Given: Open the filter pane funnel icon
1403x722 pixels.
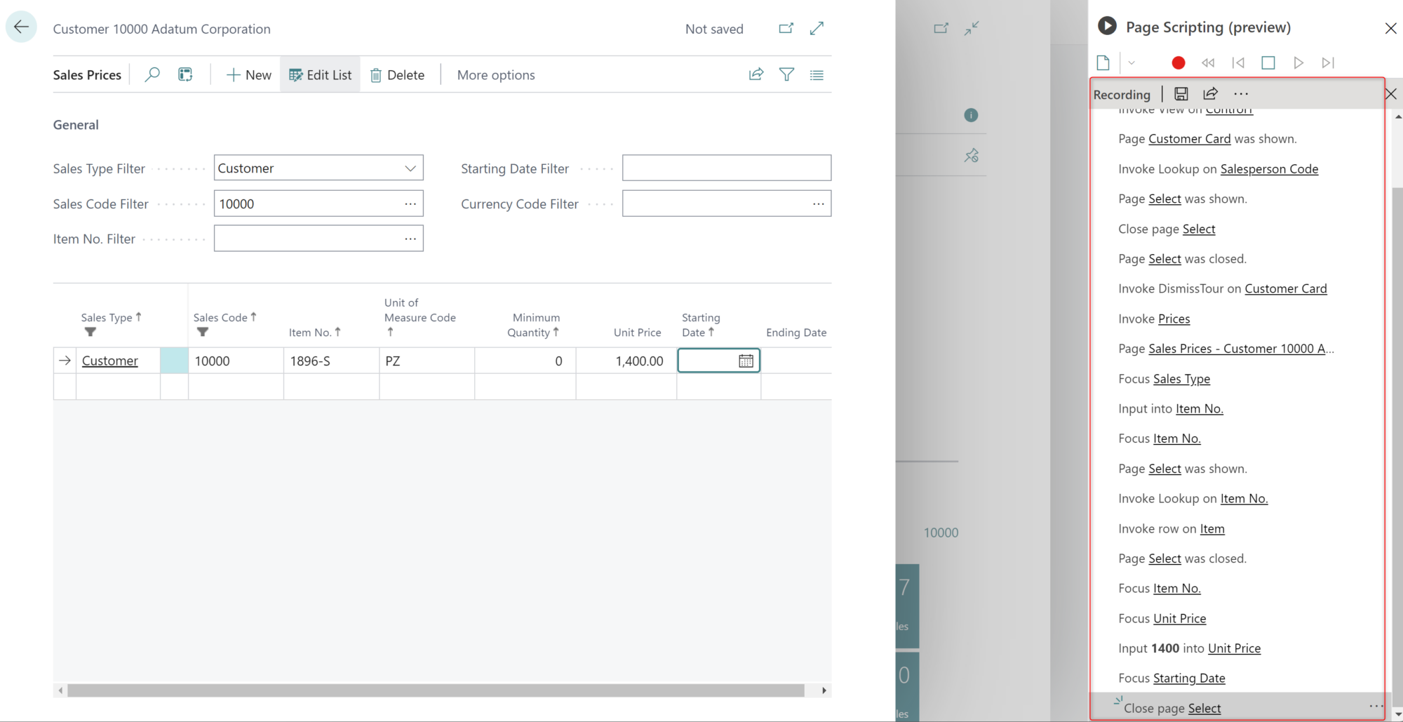Looking at the screenshot, I should point(786,74).
